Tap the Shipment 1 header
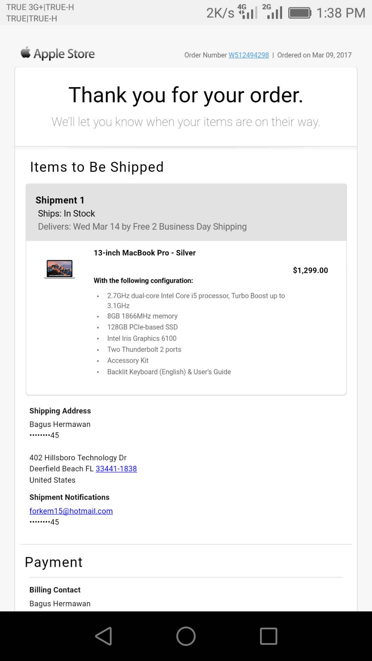Screen dimensions: 372x661 click(x=60, y=200)
